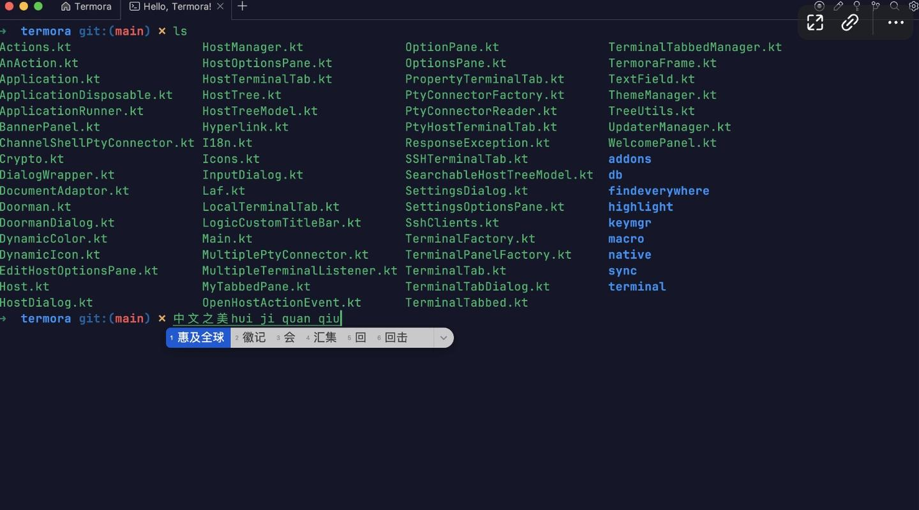Add a new tab with plus button

click(242, 6)
